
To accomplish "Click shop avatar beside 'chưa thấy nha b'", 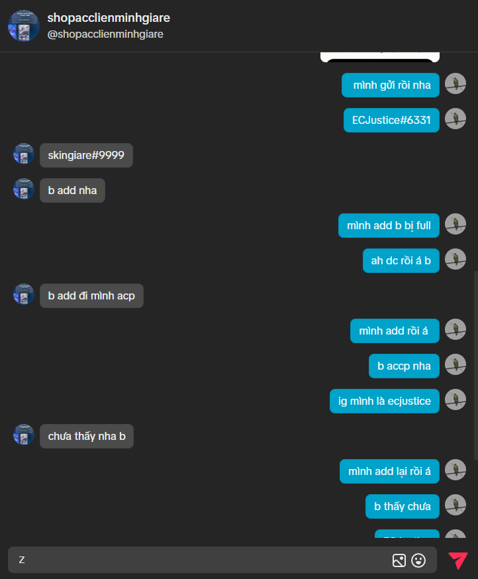I will coord(24,435).
